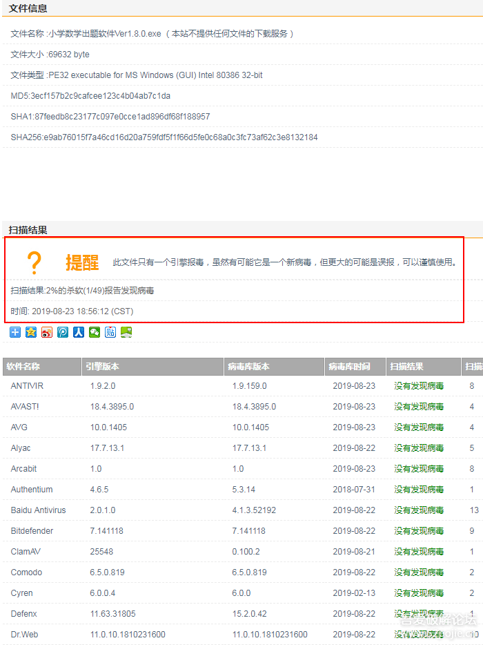Screen dimensions: 483x645
Task: Share to WeChat using green icon
Action: pos(95,332)
